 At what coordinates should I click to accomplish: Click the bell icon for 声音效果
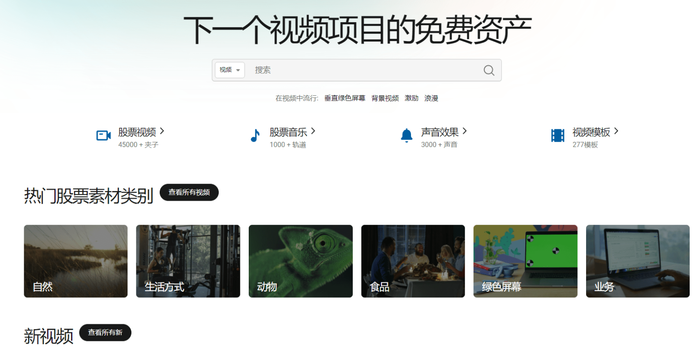406,135
